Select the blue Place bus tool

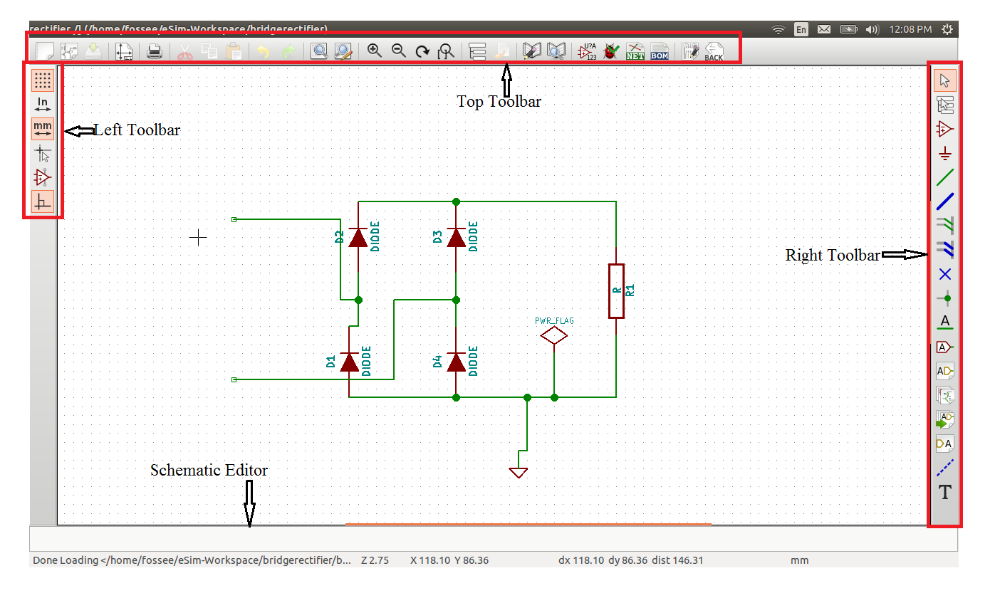[x=944, y=201]
